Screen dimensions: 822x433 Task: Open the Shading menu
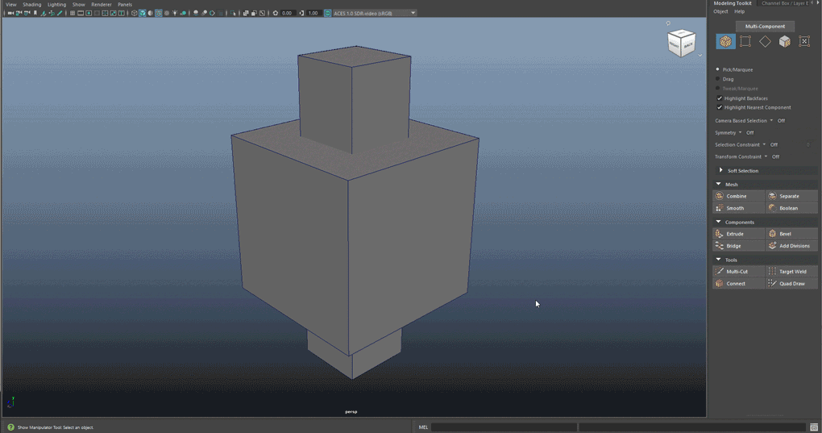click(31, 4)
